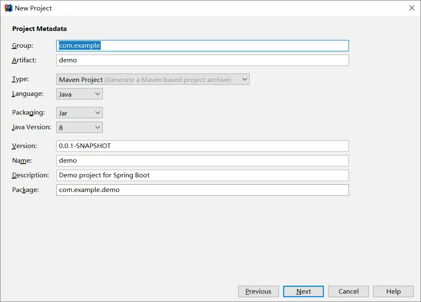
Task: Click the Type label
Action: [20, 79]
